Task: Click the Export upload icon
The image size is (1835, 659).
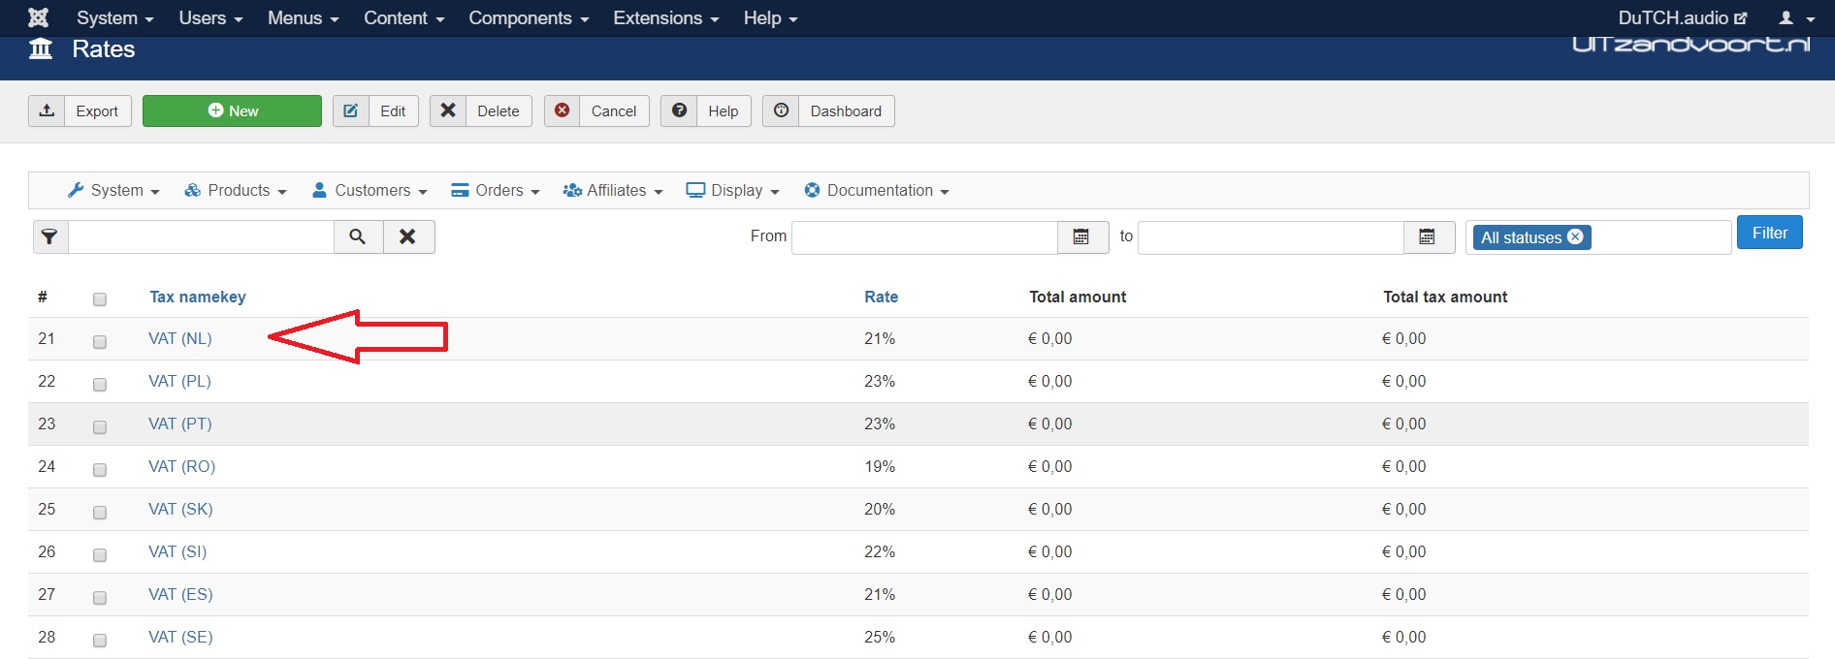Action: [47, 110]
